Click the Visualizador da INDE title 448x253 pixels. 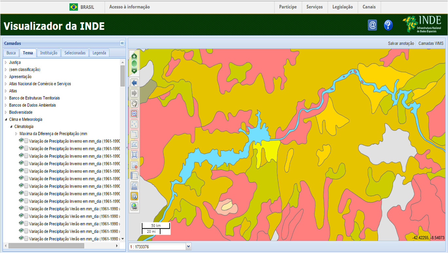pyautogui.click(x=54, y=26)
